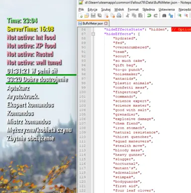The height and width of the screenshot is (193, 191).
Task: Create a new file with toolbar icon
Action: click(80, 16)
